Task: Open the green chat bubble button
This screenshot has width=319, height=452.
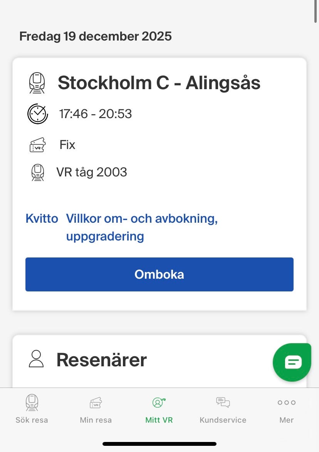Action: [x=292, y=362]
